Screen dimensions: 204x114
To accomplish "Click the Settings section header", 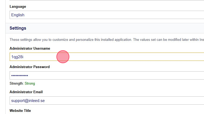I will (18, 28).
